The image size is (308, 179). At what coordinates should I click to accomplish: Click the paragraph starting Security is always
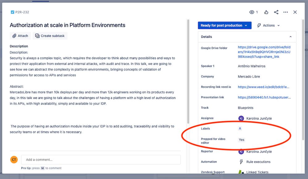point(92,67)
